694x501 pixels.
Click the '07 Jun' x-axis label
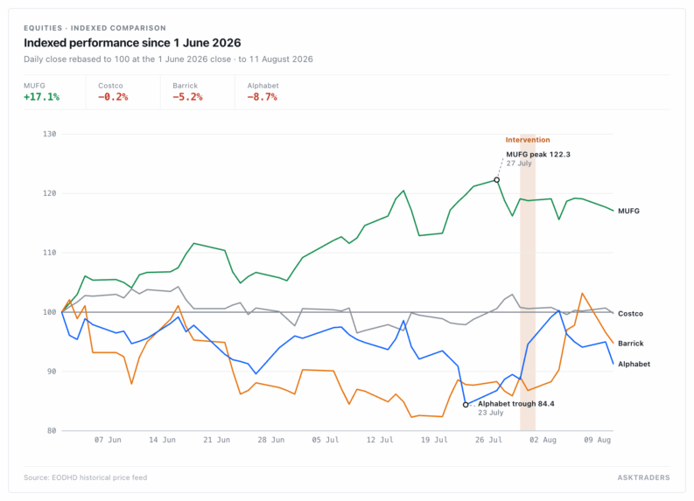[108, 440]
